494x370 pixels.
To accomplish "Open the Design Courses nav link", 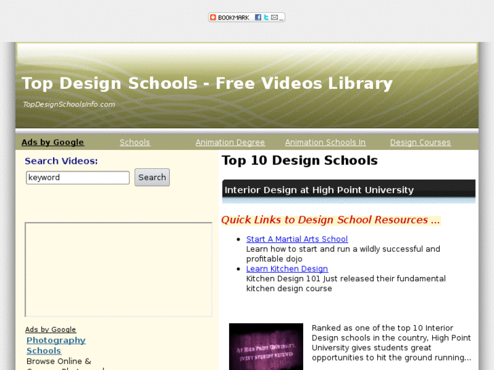I will click(421, 143).
